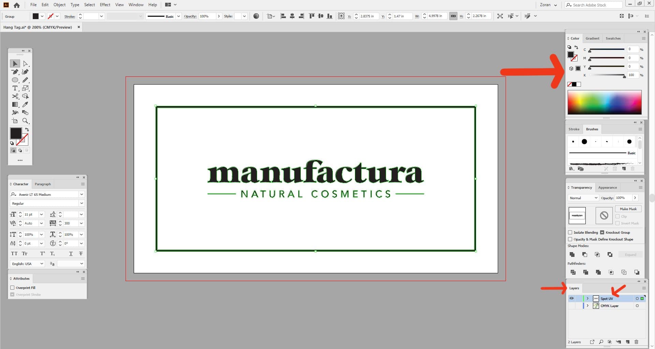Screen dimensions: 655x349
Task: Open the font family dropdown
Action: pyautogui.click(x=81, y=194)
